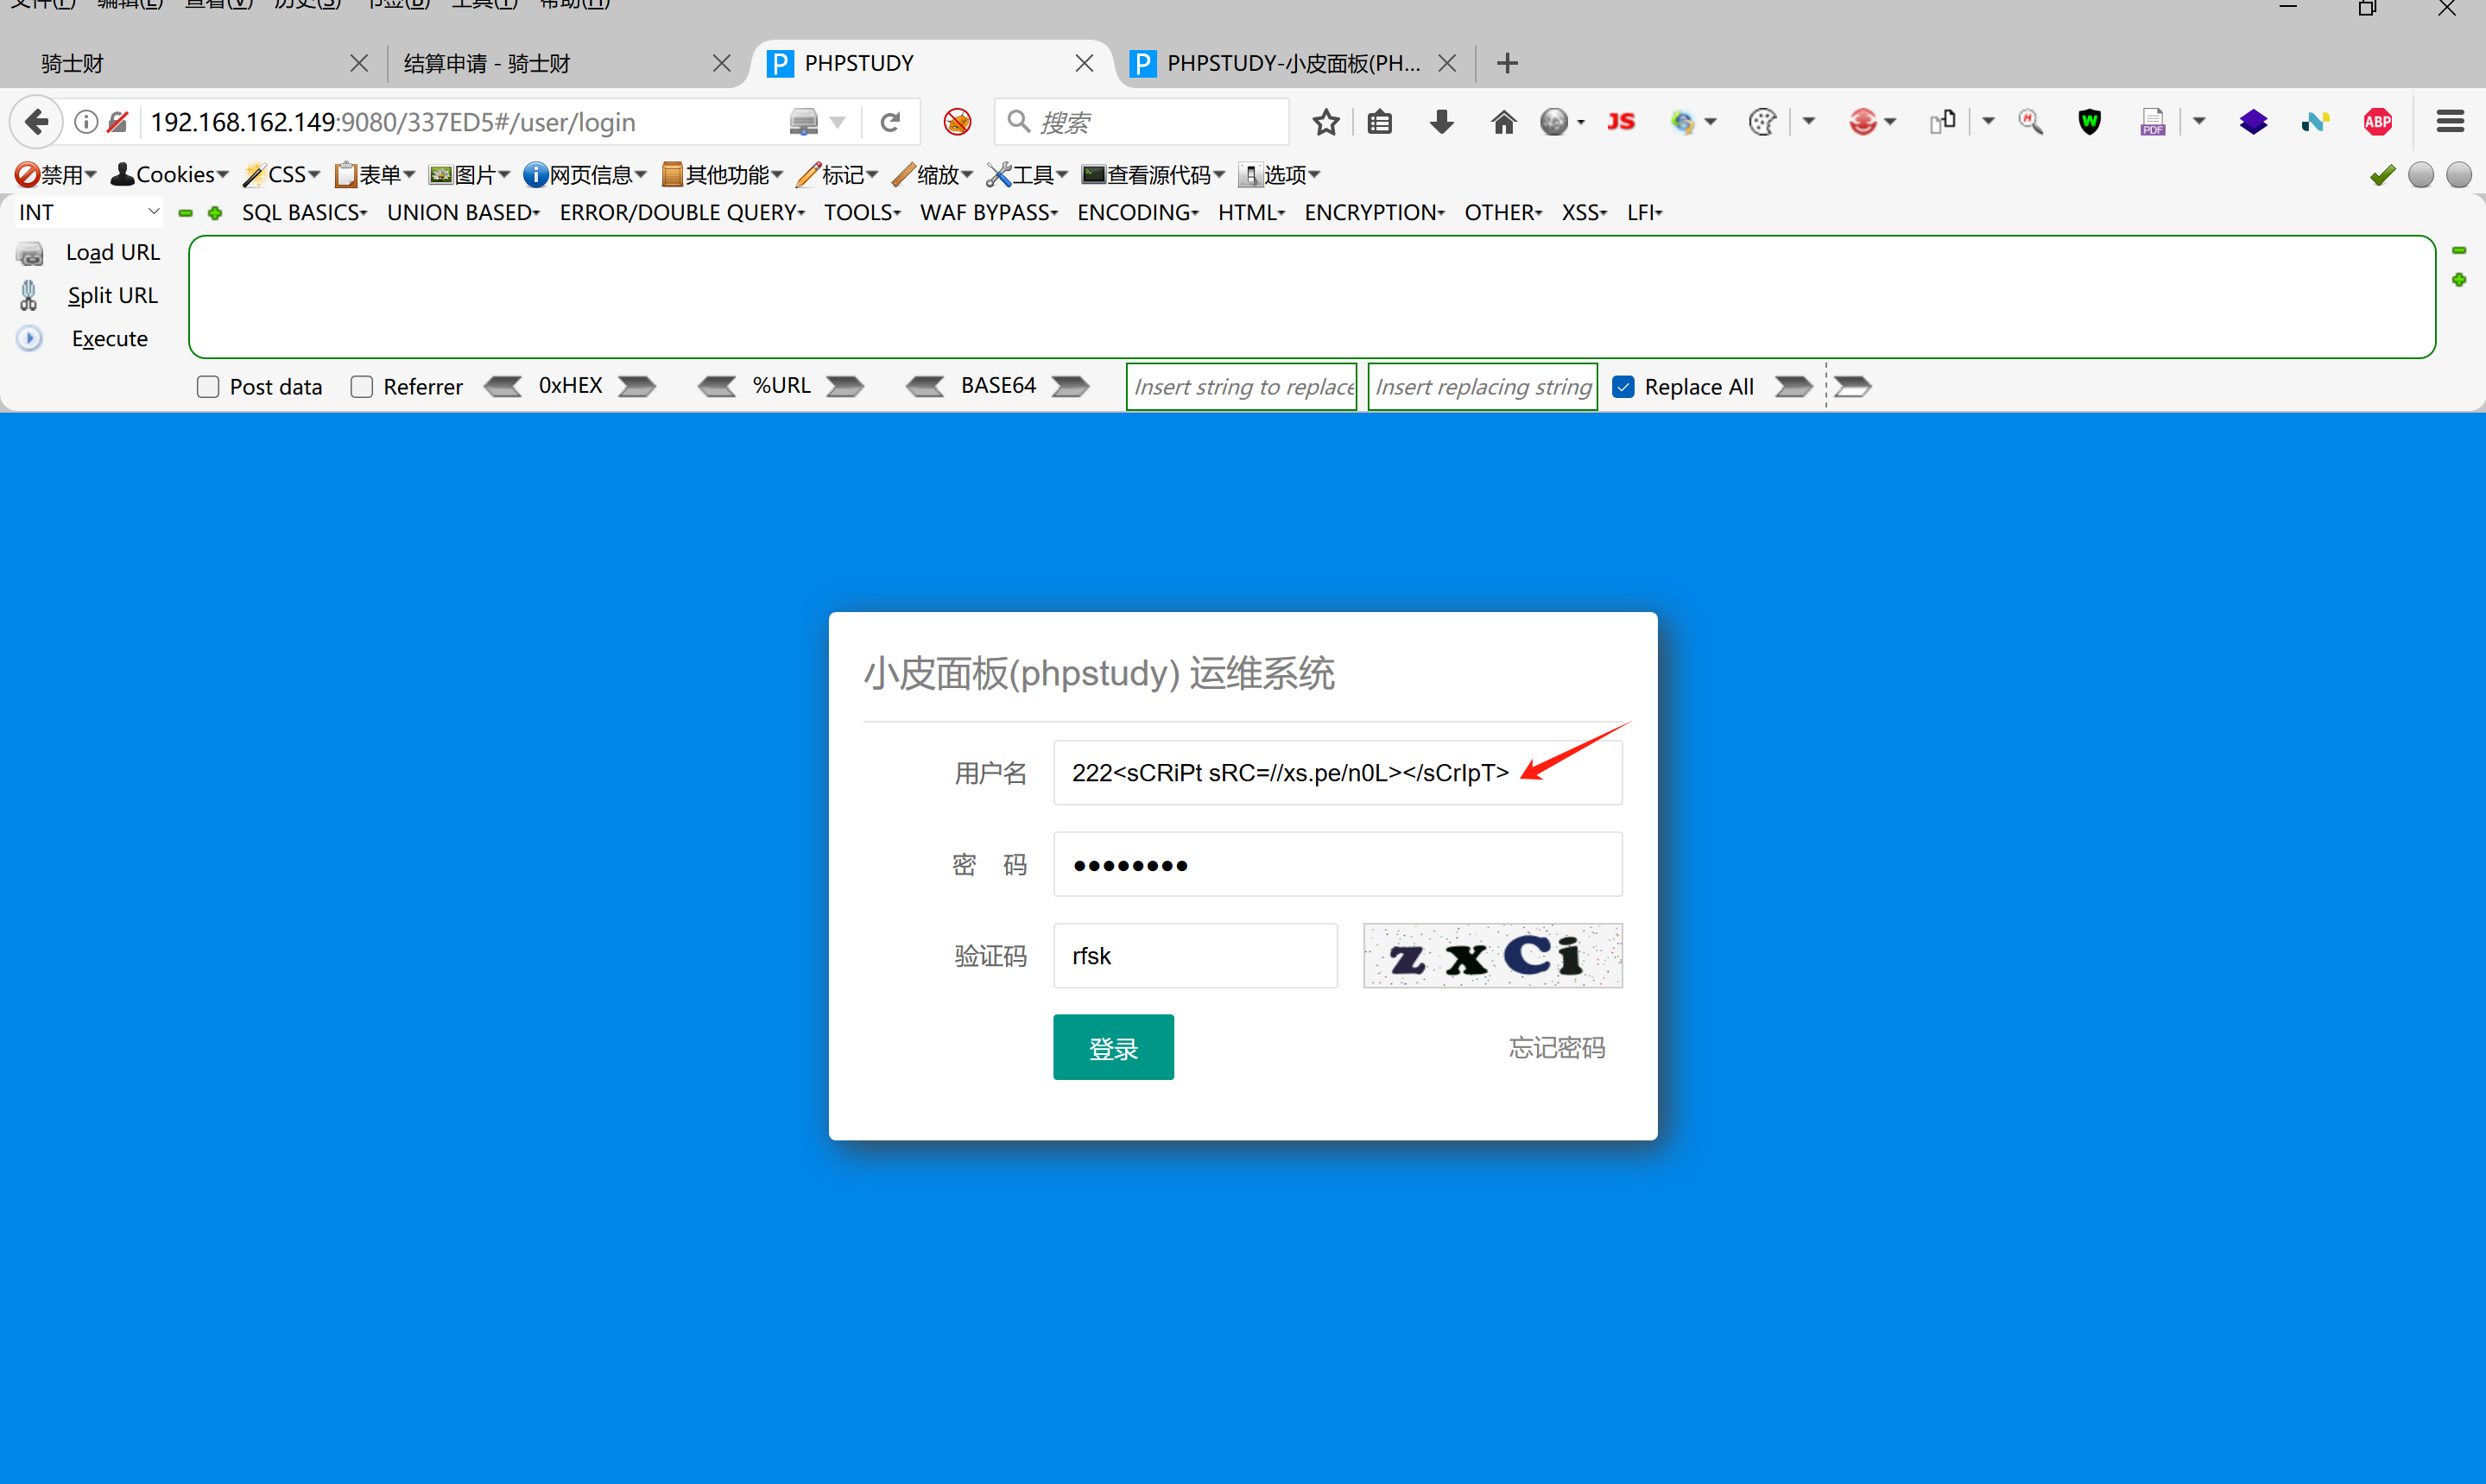
Task: Enable the Post data checkbox
Action: (x=208, y=387)
